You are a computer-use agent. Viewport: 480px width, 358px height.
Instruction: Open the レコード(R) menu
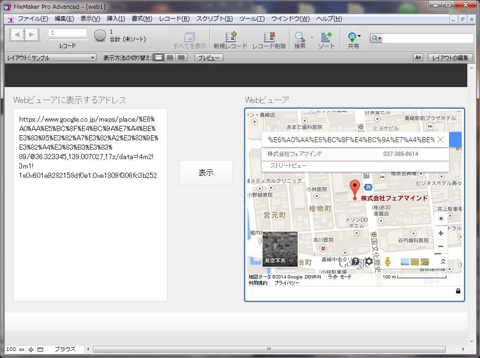click(174, 19)
